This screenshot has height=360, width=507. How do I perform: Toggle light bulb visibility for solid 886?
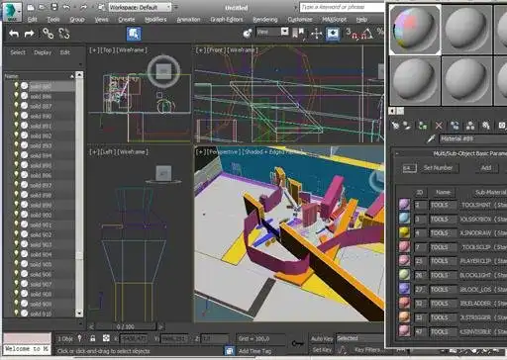point(16,96)
